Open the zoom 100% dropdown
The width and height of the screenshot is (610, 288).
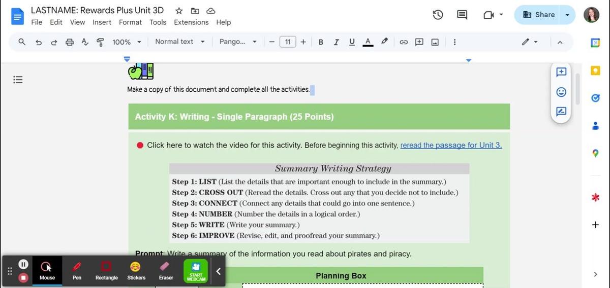pos(127,42)
